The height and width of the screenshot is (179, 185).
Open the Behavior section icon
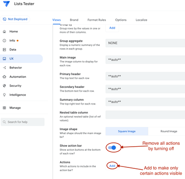pyautogui.click(x=5, y=68)
